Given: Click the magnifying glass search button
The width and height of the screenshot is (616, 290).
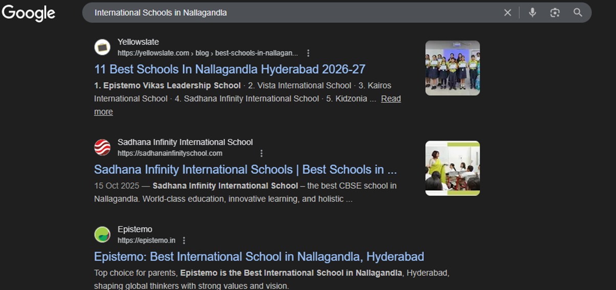Looking at the screenshot, I should pos(578,13).
